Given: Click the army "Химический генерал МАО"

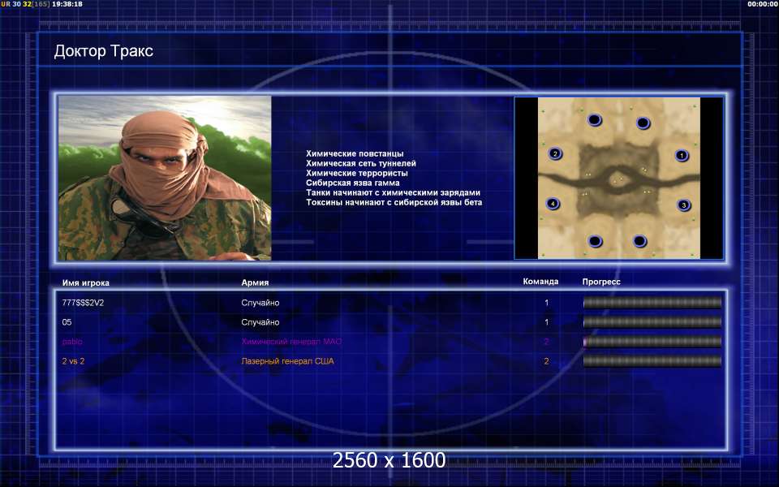Looking at the screenshot, I should click(x=291, y=342).
